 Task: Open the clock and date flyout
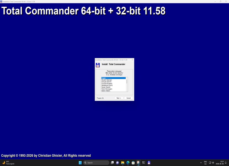[x=220, y=163]
